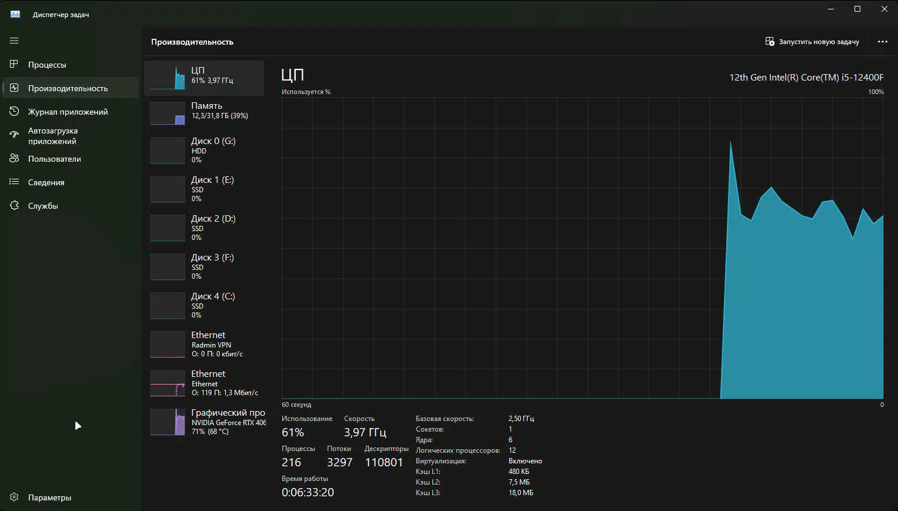This screenshot has height=511, width=898.
Task: Select the ЦП mini graph thumbnail
Action: [x=168, y=78]
